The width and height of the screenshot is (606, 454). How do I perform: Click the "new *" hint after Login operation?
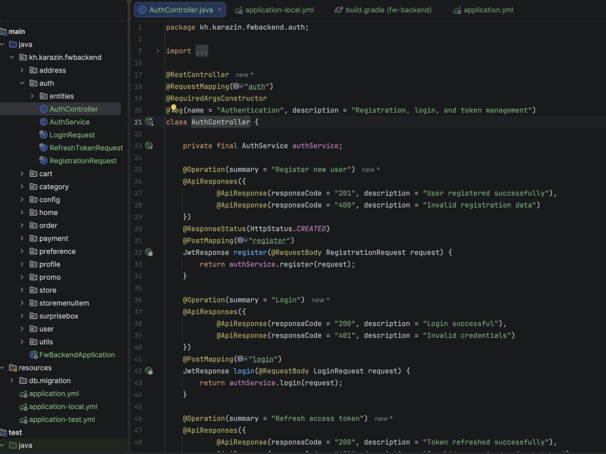321,300
